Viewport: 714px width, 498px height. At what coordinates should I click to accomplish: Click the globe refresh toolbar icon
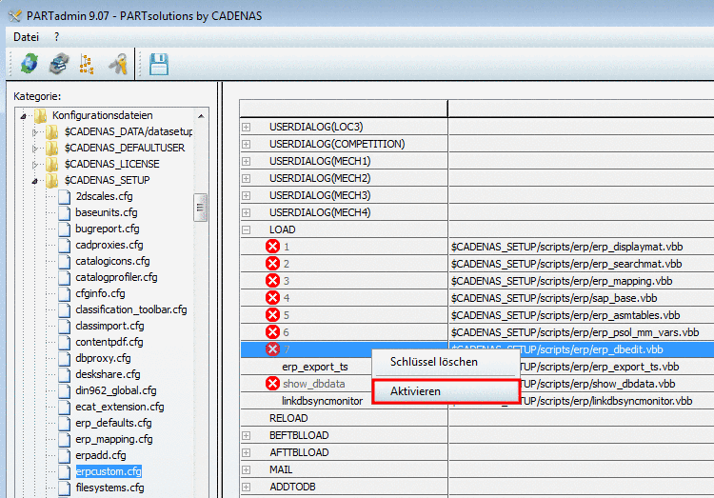[30, 64]
